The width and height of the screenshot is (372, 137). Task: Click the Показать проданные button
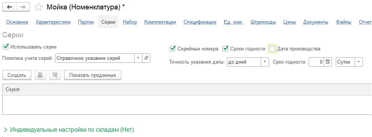(x=92, y=75)
